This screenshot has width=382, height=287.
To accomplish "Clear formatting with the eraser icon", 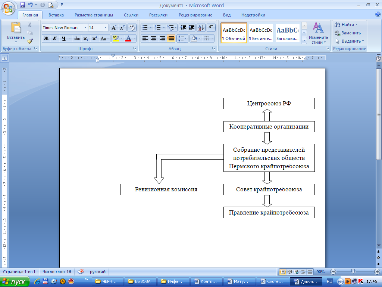I will (x=132, y=28).
